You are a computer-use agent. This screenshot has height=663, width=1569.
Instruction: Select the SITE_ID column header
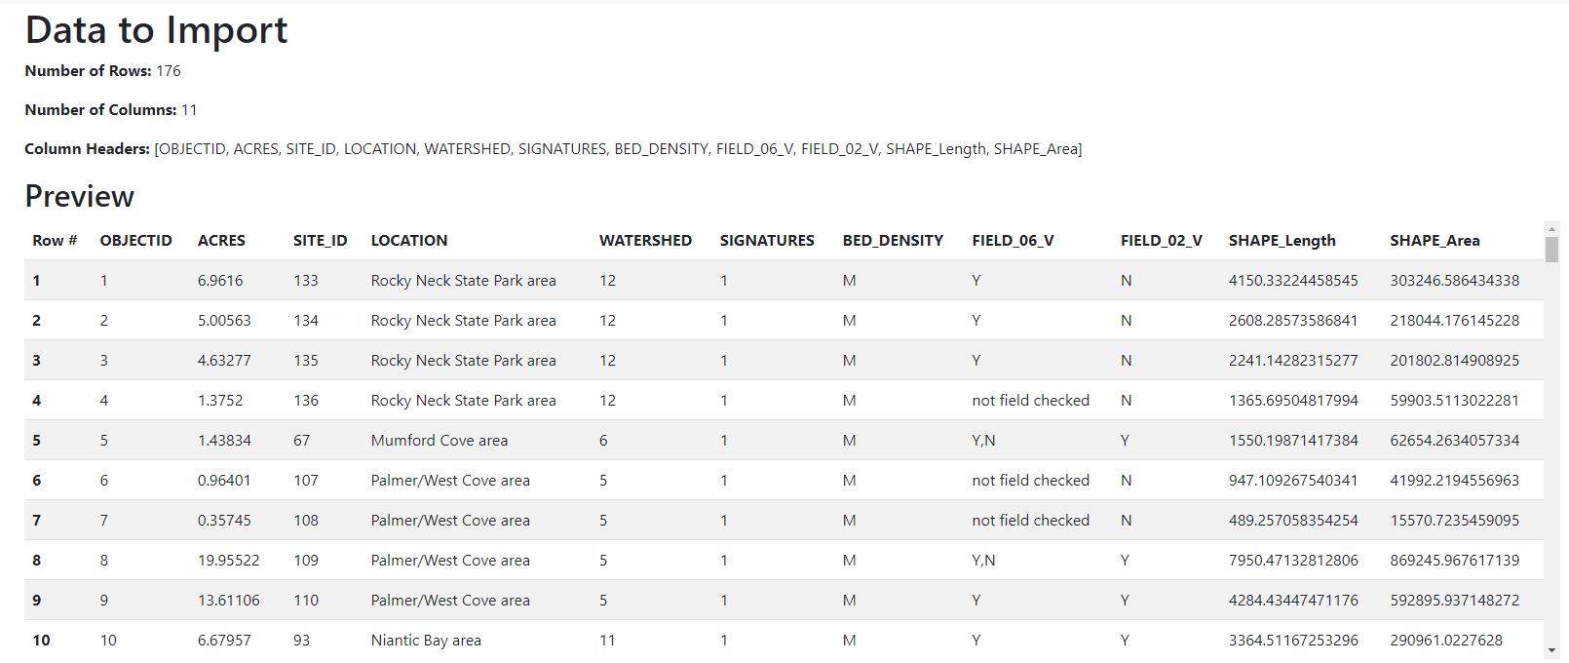[x=321, y=240]
